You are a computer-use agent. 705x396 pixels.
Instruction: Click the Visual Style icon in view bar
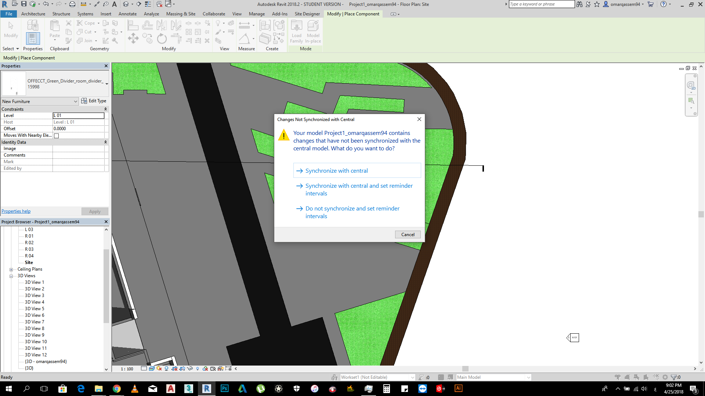(151, 368)
